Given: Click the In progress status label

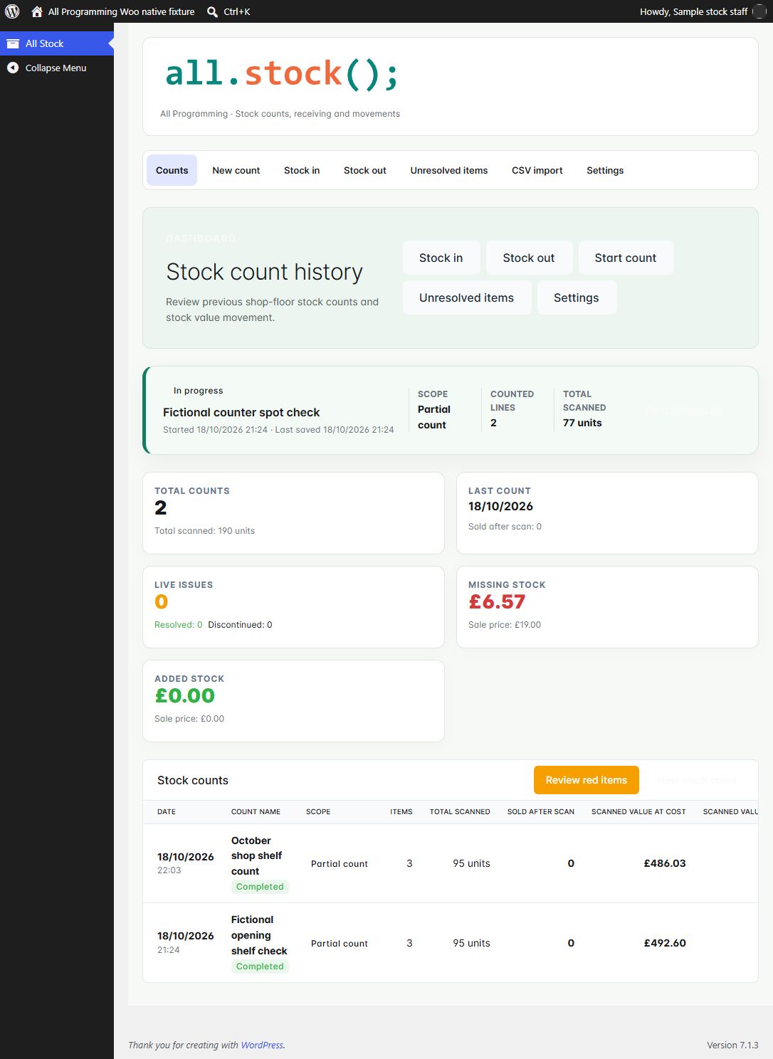Looking at the screenshot, I should [198, 391].
